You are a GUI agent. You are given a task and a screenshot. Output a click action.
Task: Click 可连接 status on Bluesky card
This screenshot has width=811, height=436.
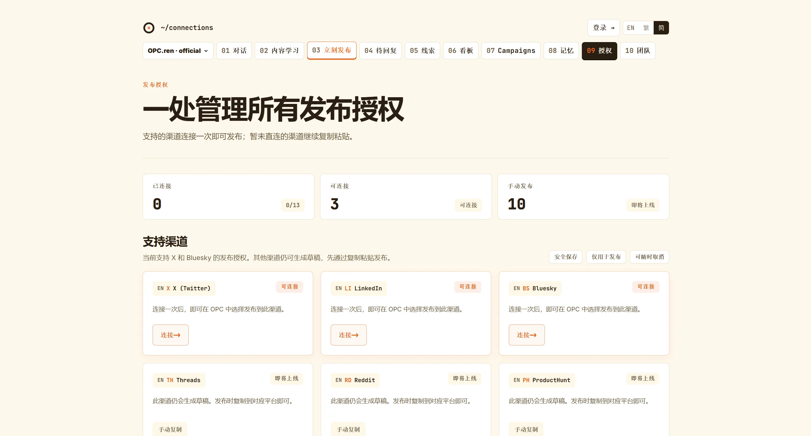click(646, 287)
